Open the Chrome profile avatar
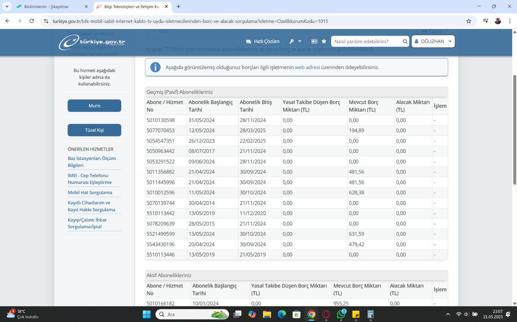 [498, 21]
